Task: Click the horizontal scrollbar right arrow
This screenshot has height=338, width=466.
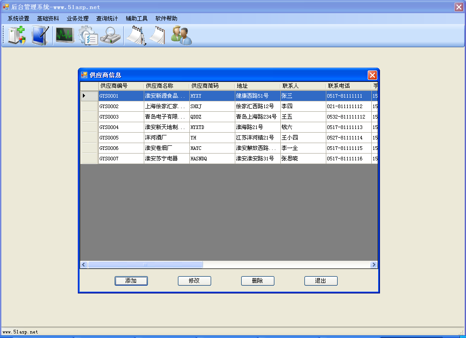Action: tap(374, 265)
